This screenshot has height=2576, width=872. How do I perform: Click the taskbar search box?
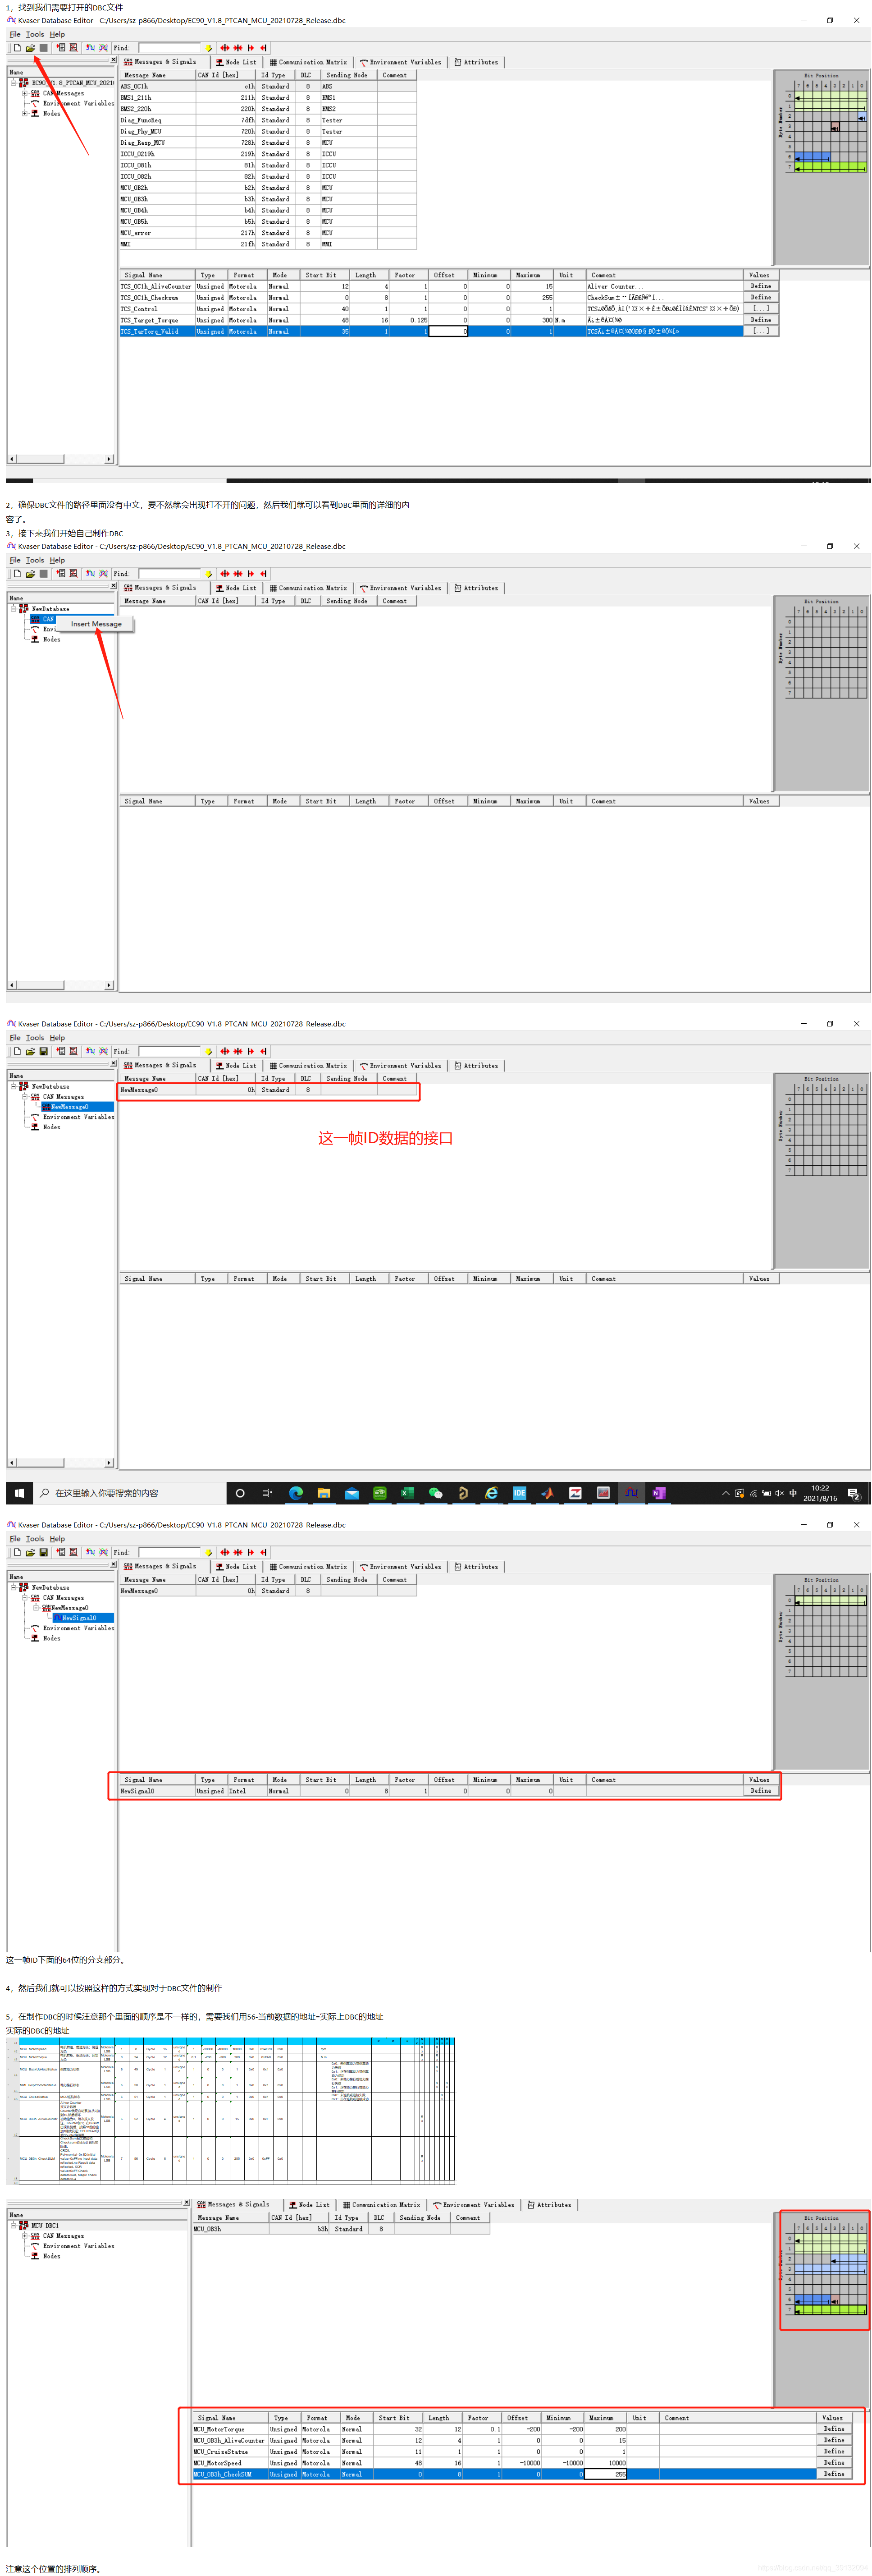tap(130, 1494)
